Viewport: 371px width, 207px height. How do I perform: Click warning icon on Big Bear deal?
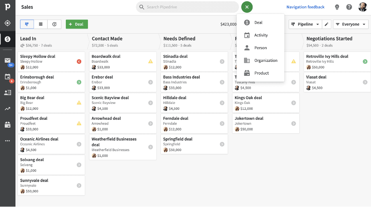(x=79, y=103)
